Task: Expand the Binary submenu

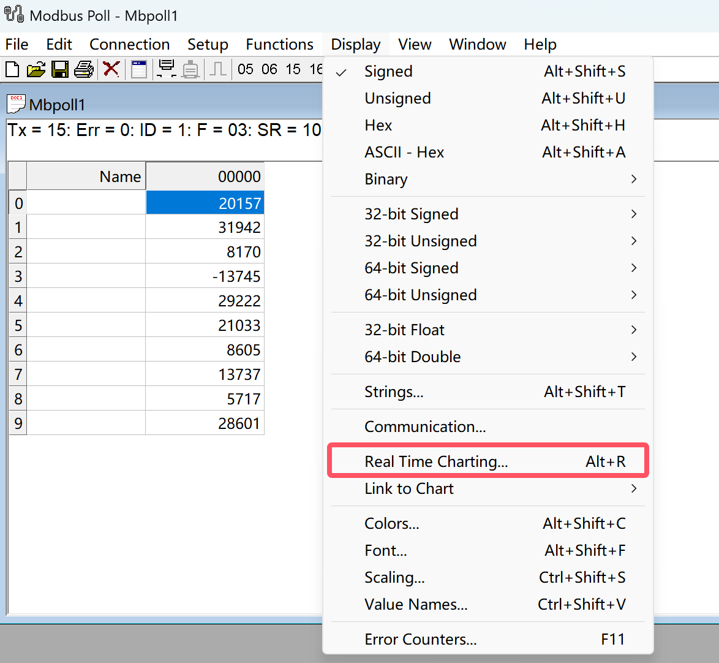Action: [488, 179]
